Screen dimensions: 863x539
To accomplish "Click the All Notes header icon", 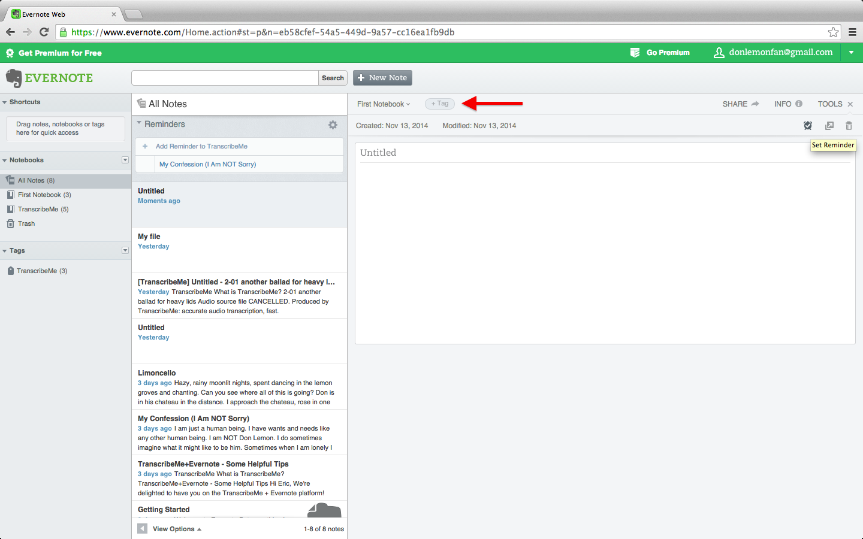I will tap(141, 104).
